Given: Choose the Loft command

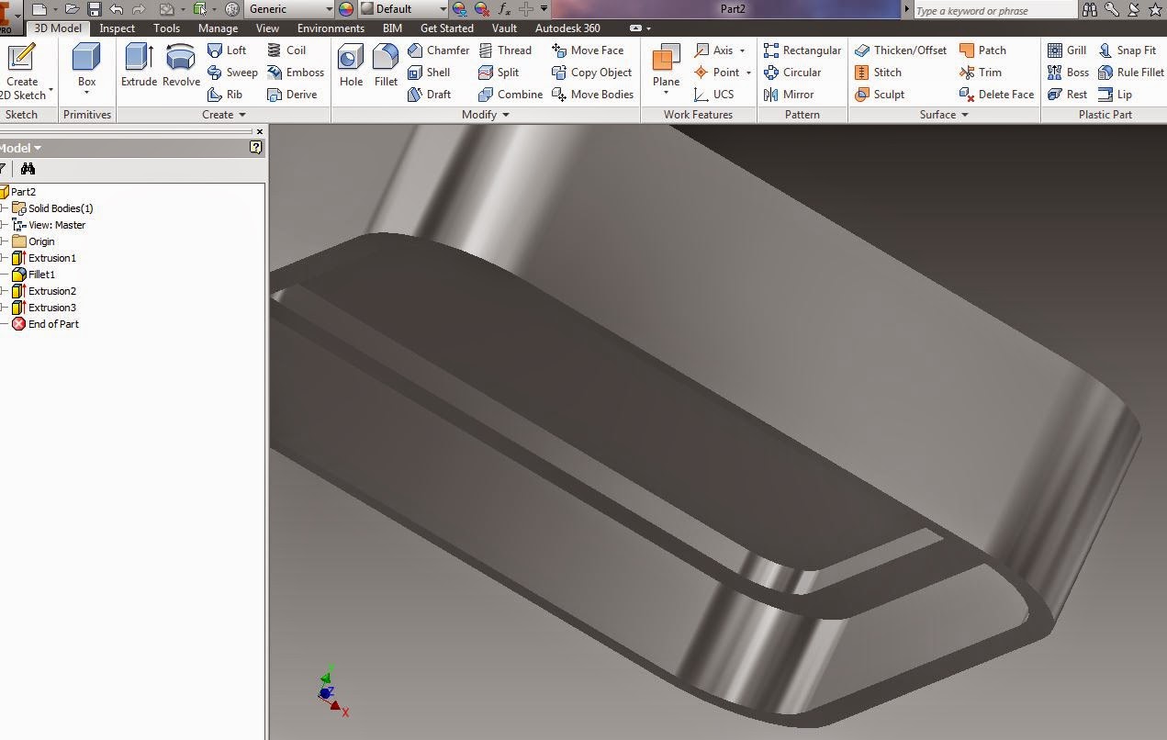Looking at the screenshot, I should [x=227, y=50].
